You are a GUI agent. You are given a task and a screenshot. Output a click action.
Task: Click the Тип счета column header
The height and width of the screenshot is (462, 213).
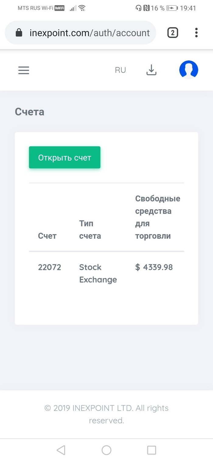tap(90, 229)
